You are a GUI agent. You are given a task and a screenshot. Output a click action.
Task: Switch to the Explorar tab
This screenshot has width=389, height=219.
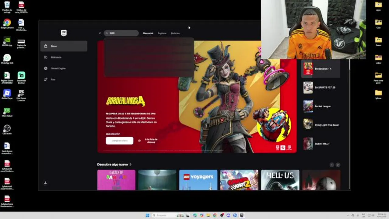click(162, 33)
